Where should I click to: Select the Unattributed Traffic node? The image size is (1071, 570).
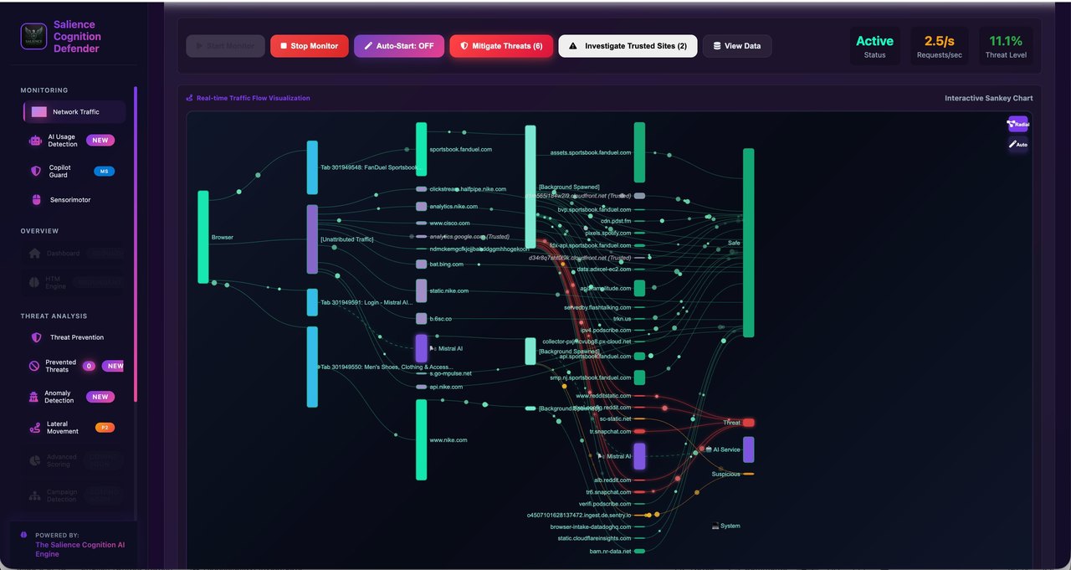coord(312,239)
